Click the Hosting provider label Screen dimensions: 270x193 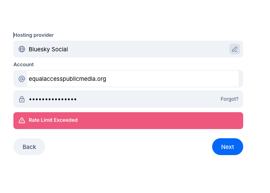[x=34, y=35]
